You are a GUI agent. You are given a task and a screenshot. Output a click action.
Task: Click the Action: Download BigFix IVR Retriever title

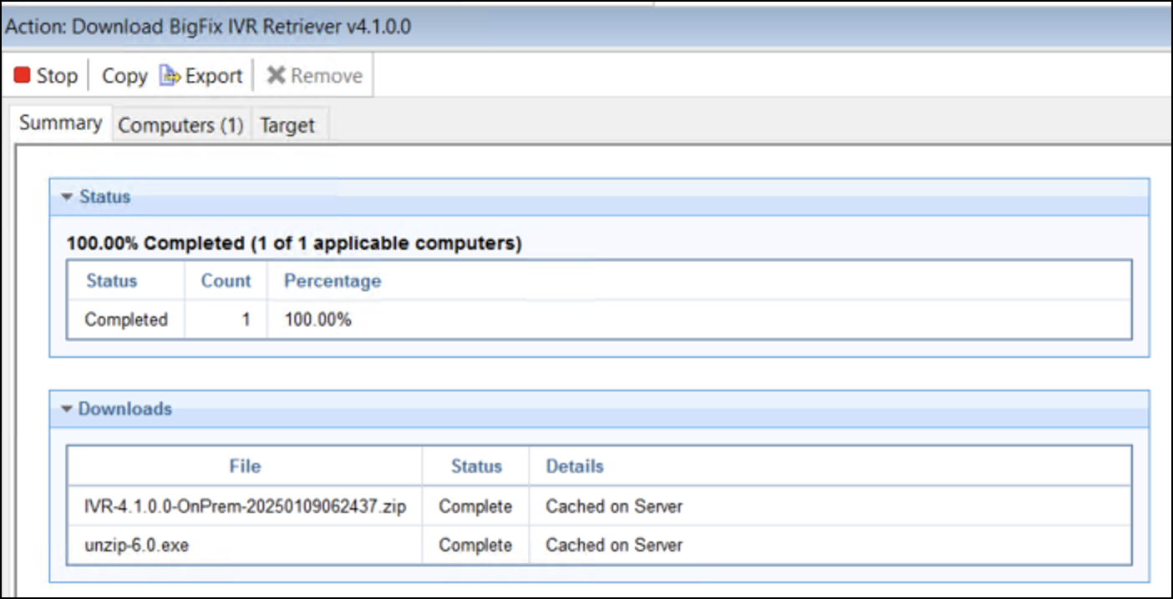pos(208,27)
